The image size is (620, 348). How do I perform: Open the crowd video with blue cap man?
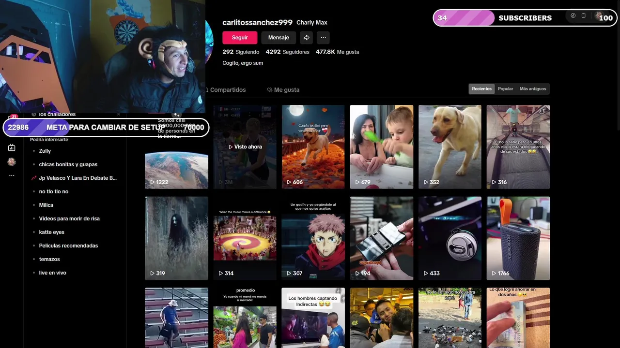382,318
